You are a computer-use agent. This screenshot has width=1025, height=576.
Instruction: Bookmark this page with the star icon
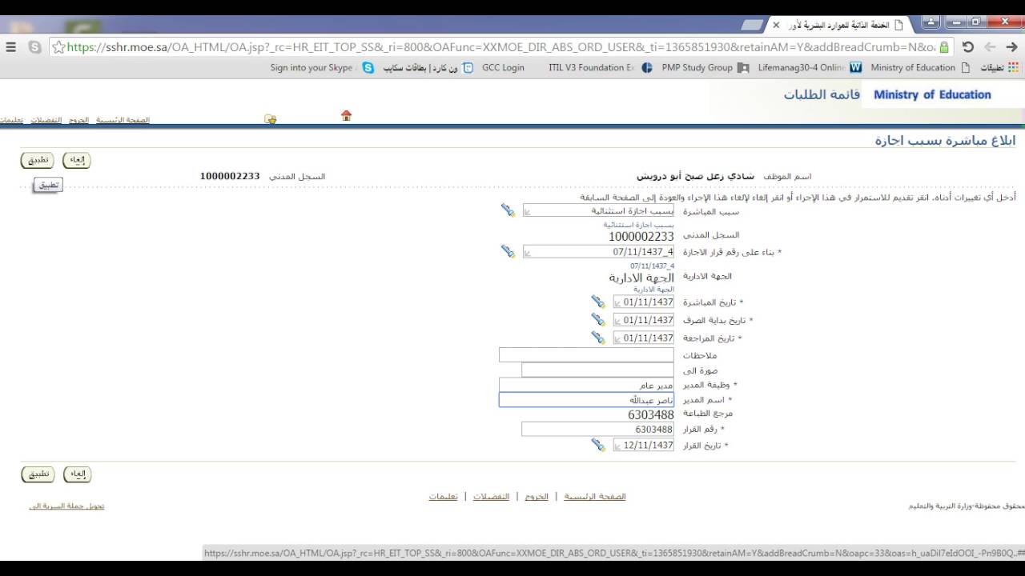click(58, 47)
